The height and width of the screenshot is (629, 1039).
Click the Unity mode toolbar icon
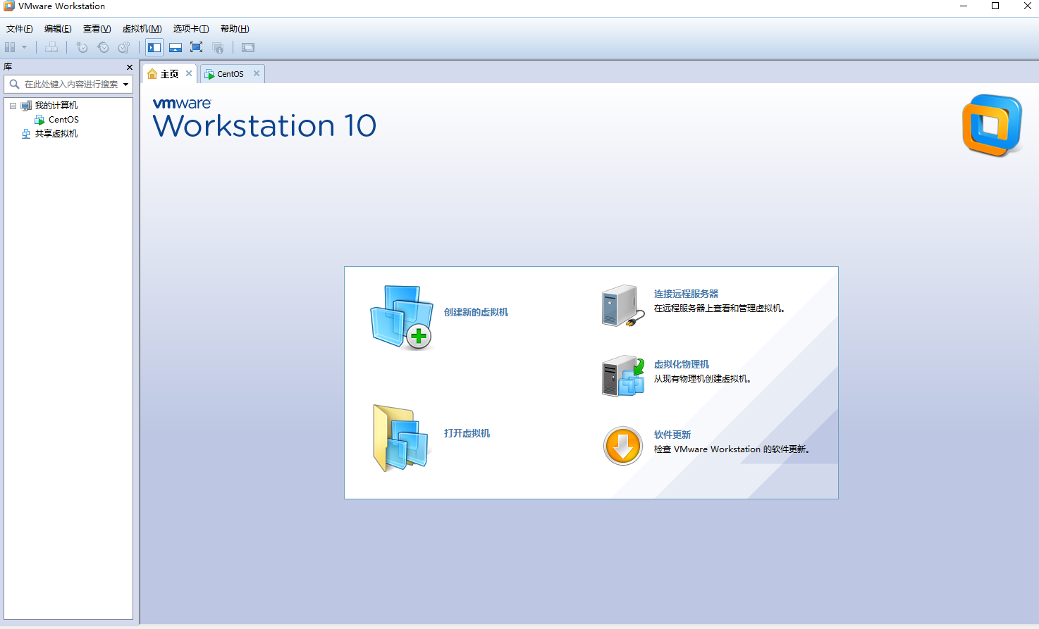(x=218, y=47)
